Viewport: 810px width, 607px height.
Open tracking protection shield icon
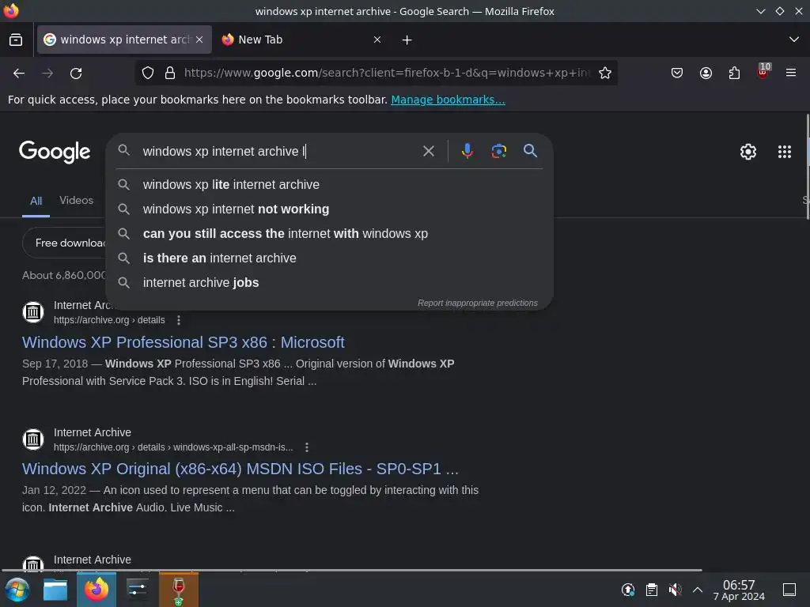point(148,74)
